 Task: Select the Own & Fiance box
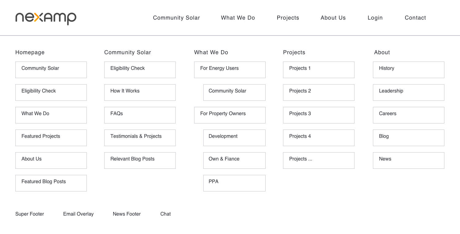[234, 160]
